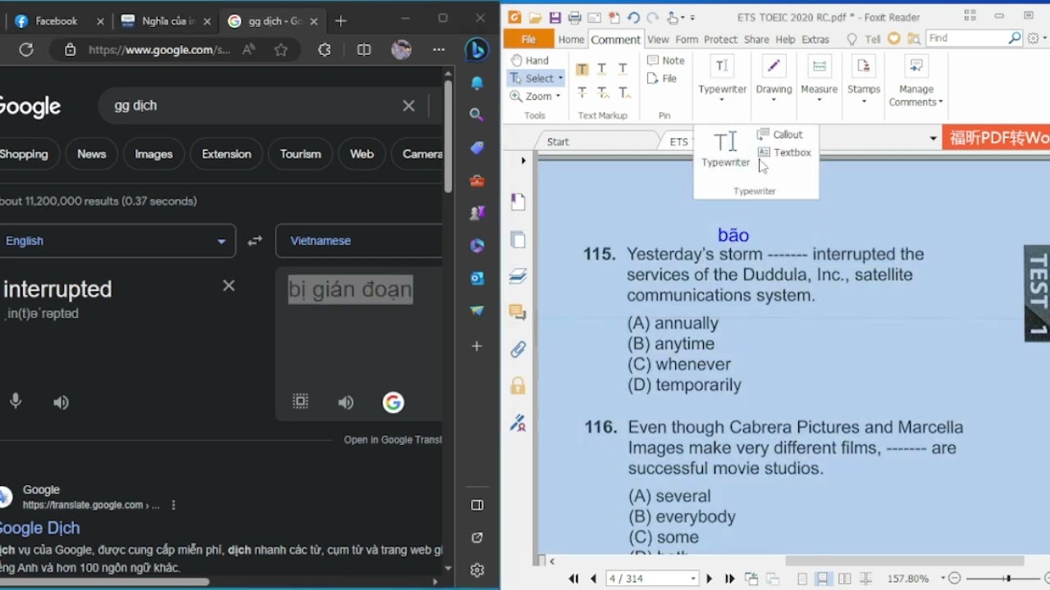Open page number dropdown showing 4 / 314

pos(694,579)
